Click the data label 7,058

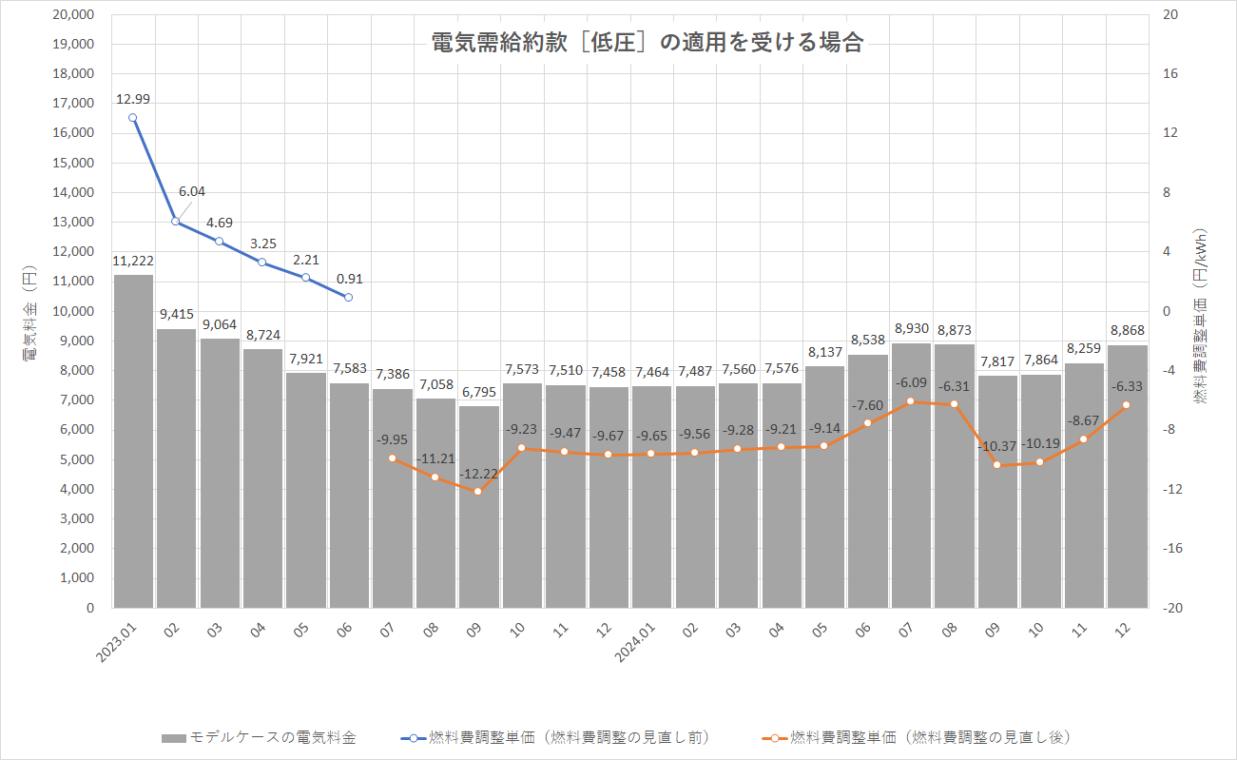click(x=435, y=383)
